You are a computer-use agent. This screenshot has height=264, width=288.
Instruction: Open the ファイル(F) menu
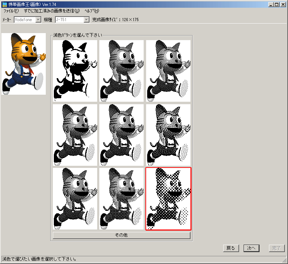click(11, 11)
